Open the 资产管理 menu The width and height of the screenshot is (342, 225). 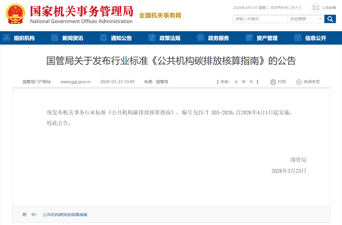coord(267,38)
